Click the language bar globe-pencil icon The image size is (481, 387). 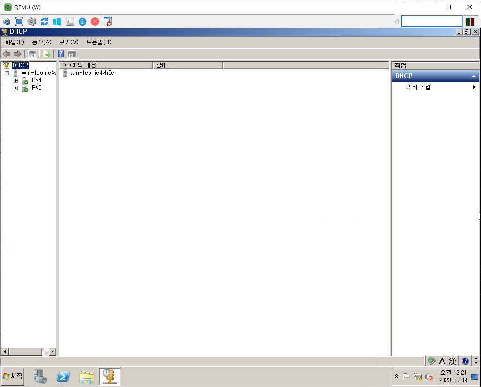(x=431, y=361)
